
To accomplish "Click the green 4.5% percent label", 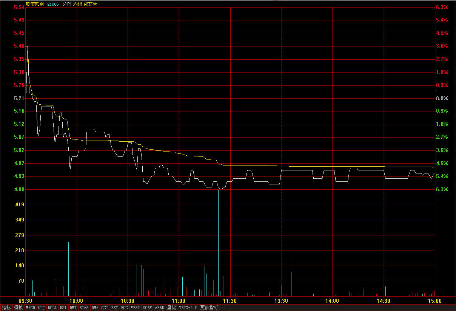I will (x=442, y=164).
